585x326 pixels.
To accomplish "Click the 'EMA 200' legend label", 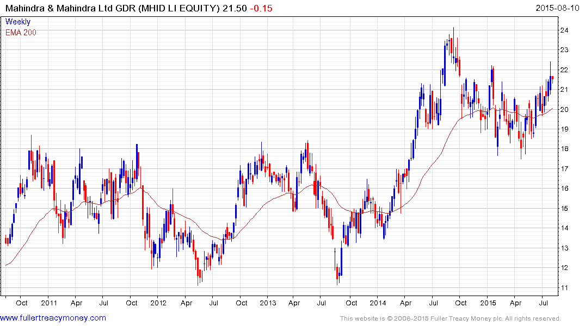I will 21,33.
